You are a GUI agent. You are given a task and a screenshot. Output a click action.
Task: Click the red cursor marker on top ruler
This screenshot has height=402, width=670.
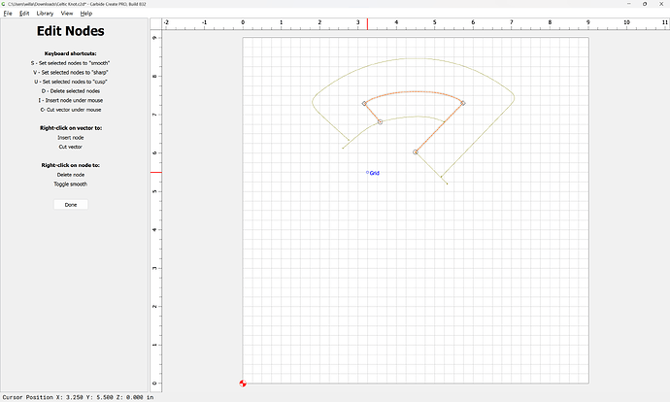(x=367, y=23)
